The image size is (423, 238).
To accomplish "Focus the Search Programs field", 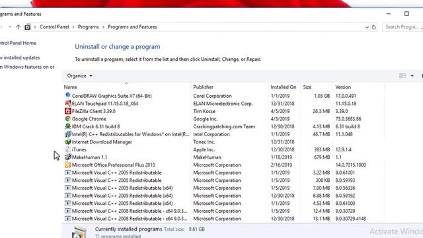I will click(x=403, y=27).
